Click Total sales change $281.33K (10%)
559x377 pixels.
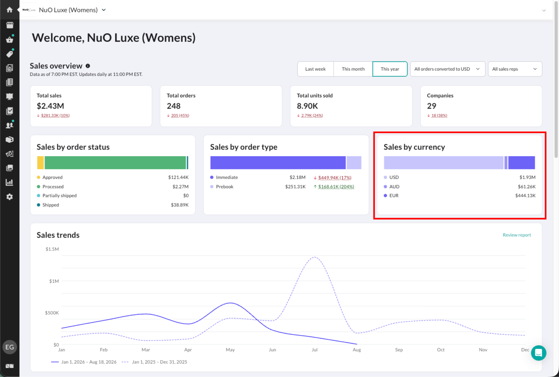55,115
